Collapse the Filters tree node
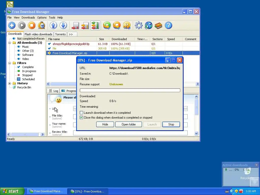 pos(10,63)
